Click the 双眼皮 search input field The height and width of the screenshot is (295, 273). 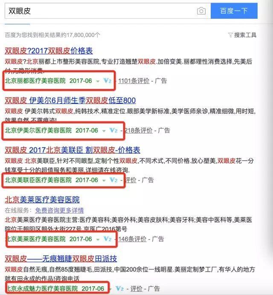[100, 11]
